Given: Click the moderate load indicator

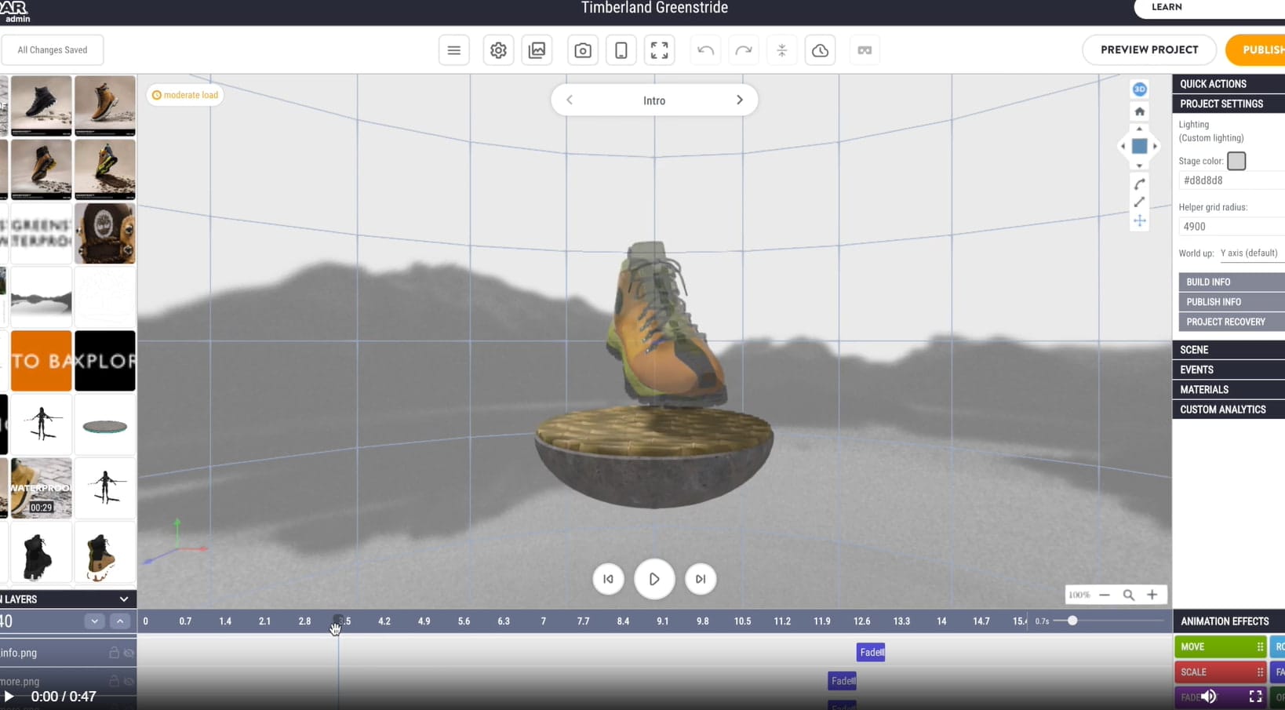Looking at the screenshot, I should pos(185,95).
